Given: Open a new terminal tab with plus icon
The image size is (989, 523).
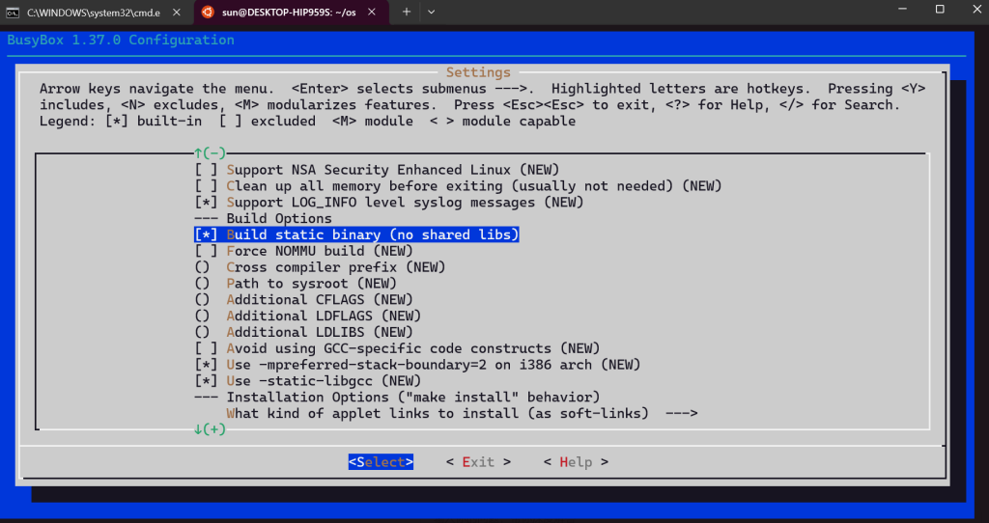Looking at the screenshot, I should click(407, 11).
